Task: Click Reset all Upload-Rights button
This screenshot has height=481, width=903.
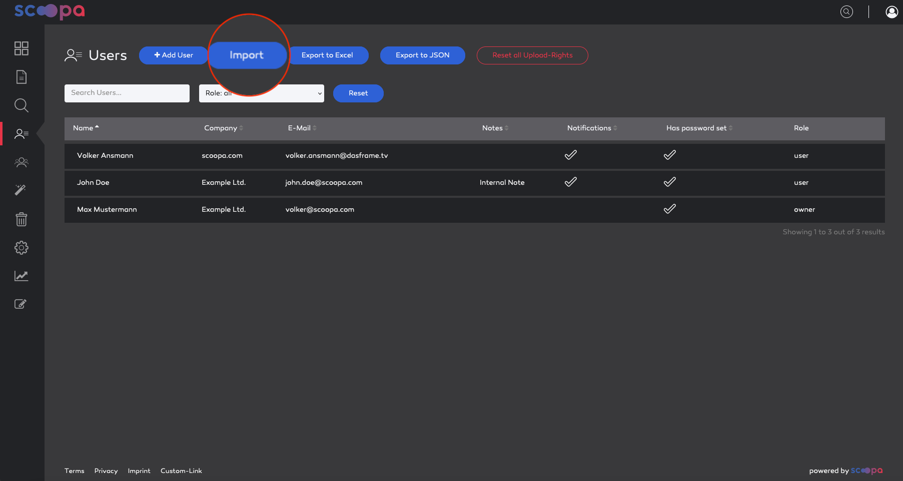Action: [x=532, y=55]
